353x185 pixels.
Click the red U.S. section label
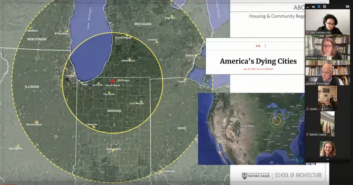coord(258,46)
